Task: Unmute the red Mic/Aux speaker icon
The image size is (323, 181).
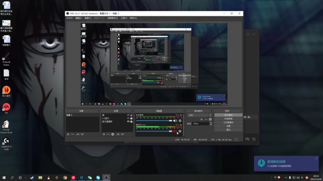Action: 175,131
